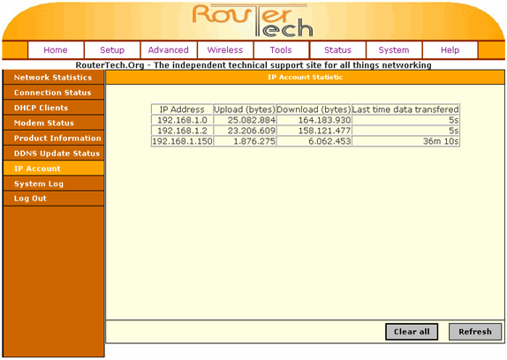The image size is (507, 360).
Task: Select IP address 192.168.1.0 cell
Action: tap(182, 120)
